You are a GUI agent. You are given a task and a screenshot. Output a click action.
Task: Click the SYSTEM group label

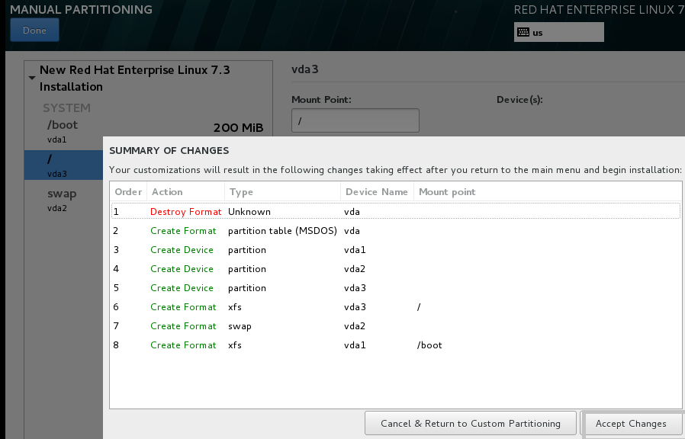point(66,107)
